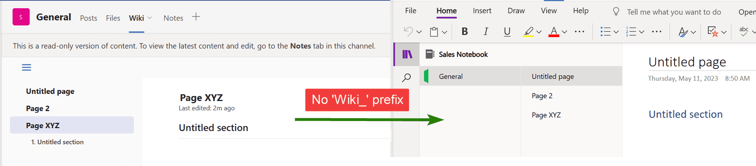Open the numbered list dropdown arrow
756x166 pixels.
[x=641, y=32]
